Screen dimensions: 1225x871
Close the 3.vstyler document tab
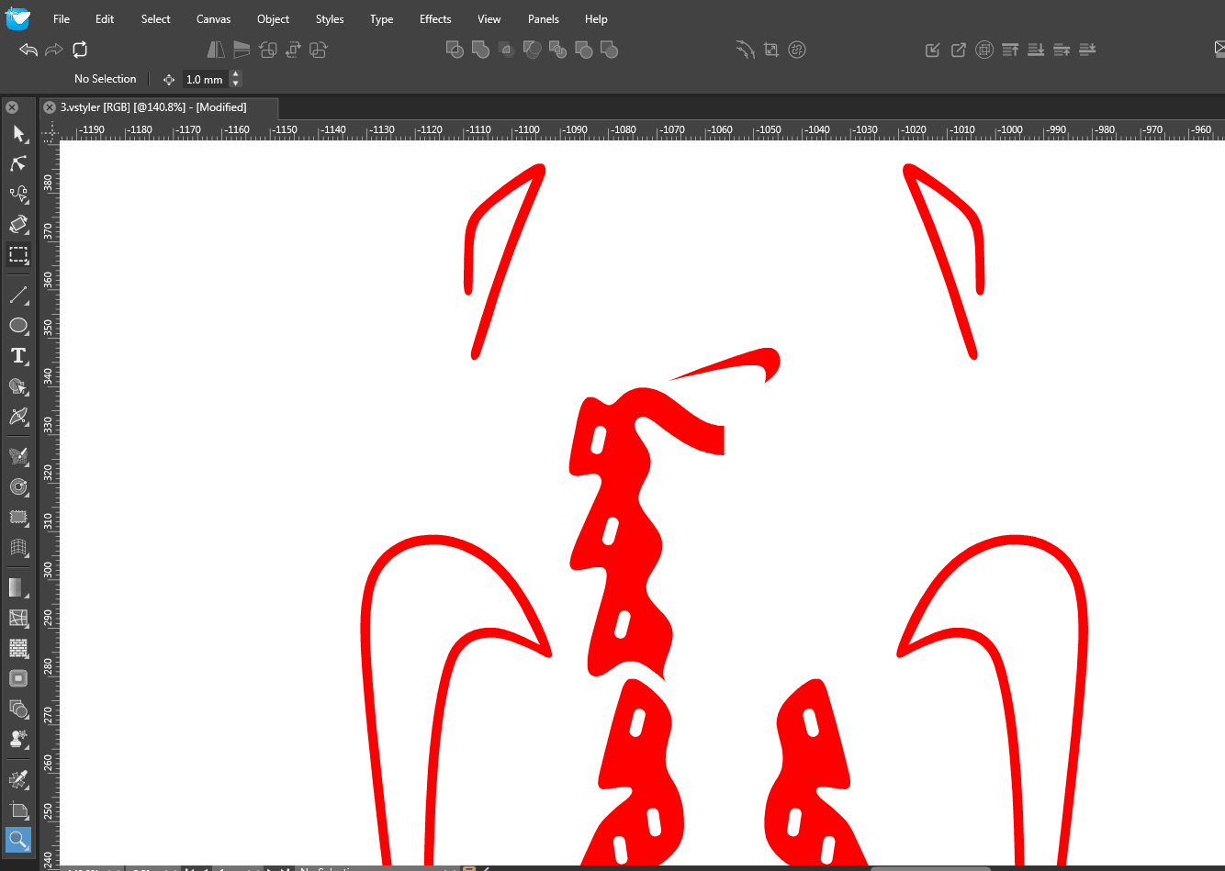pyautogui.click(x=50, y=107)
